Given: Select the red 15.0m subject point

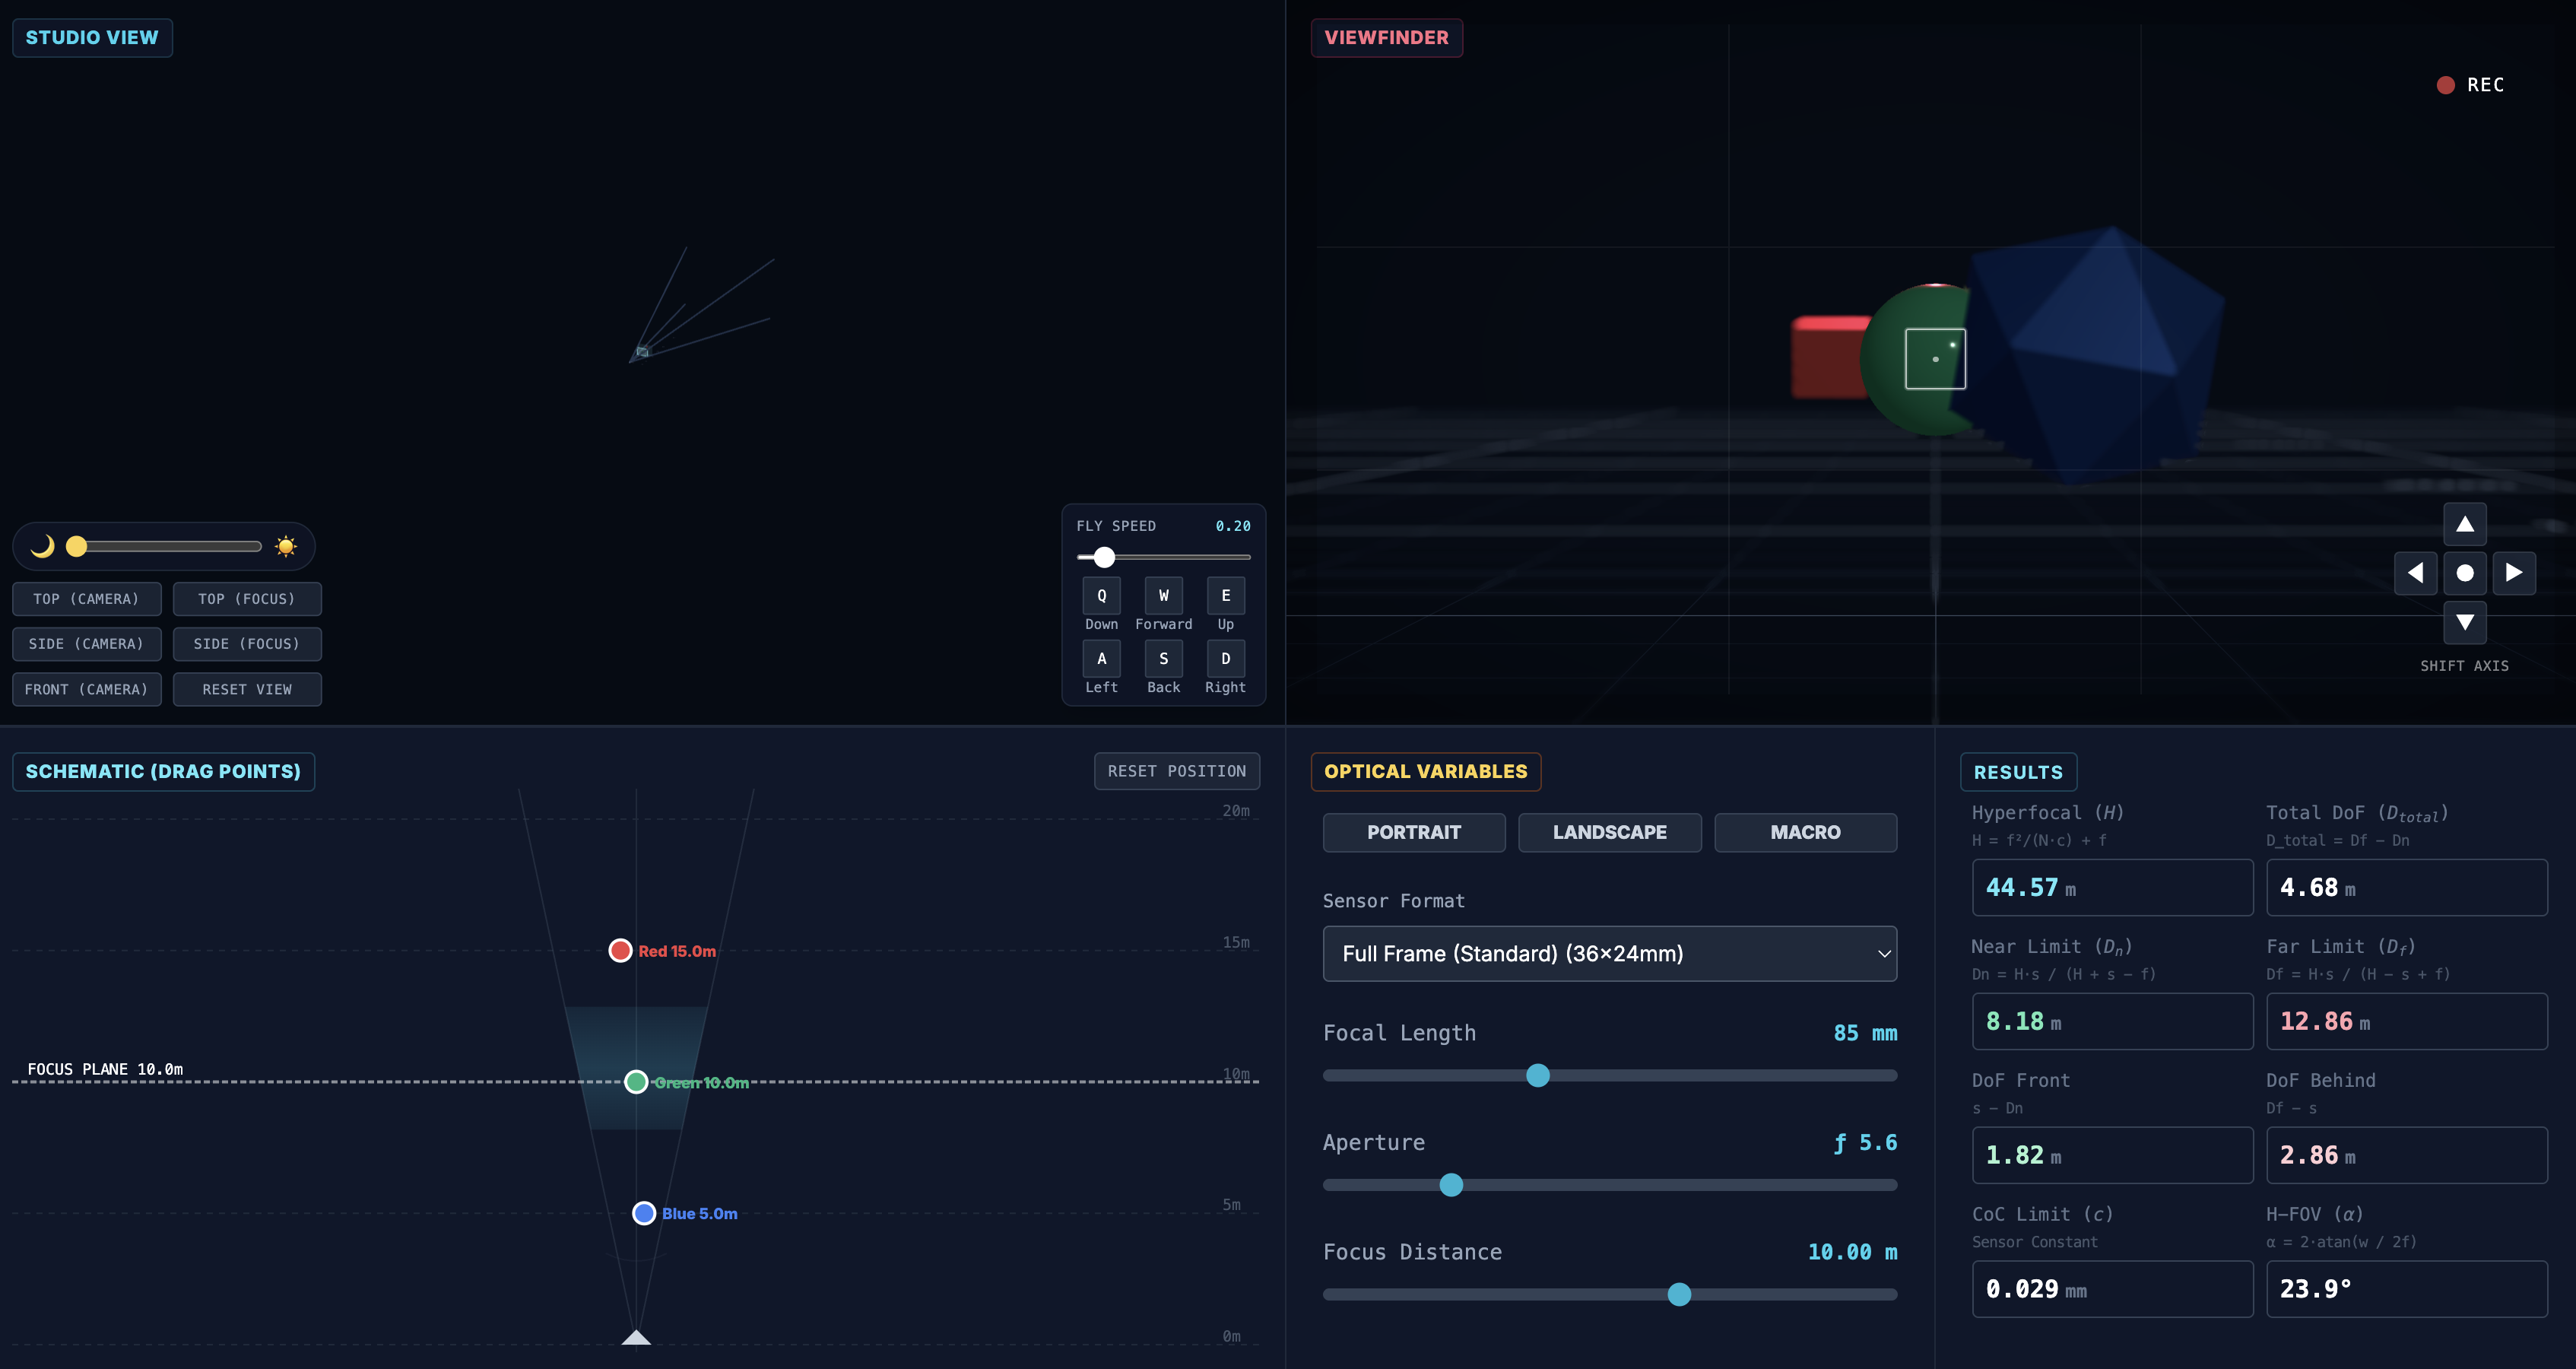Looking at the screenshot, I should (x=620, y=950).
